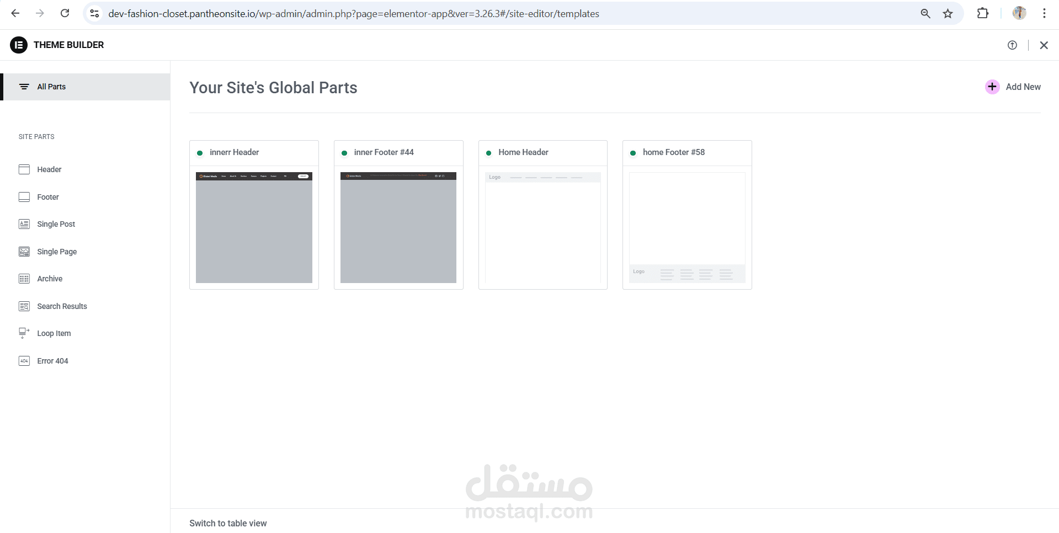Click the Add New label
The image size is (1059, 533).
[x=1023, y=87]
